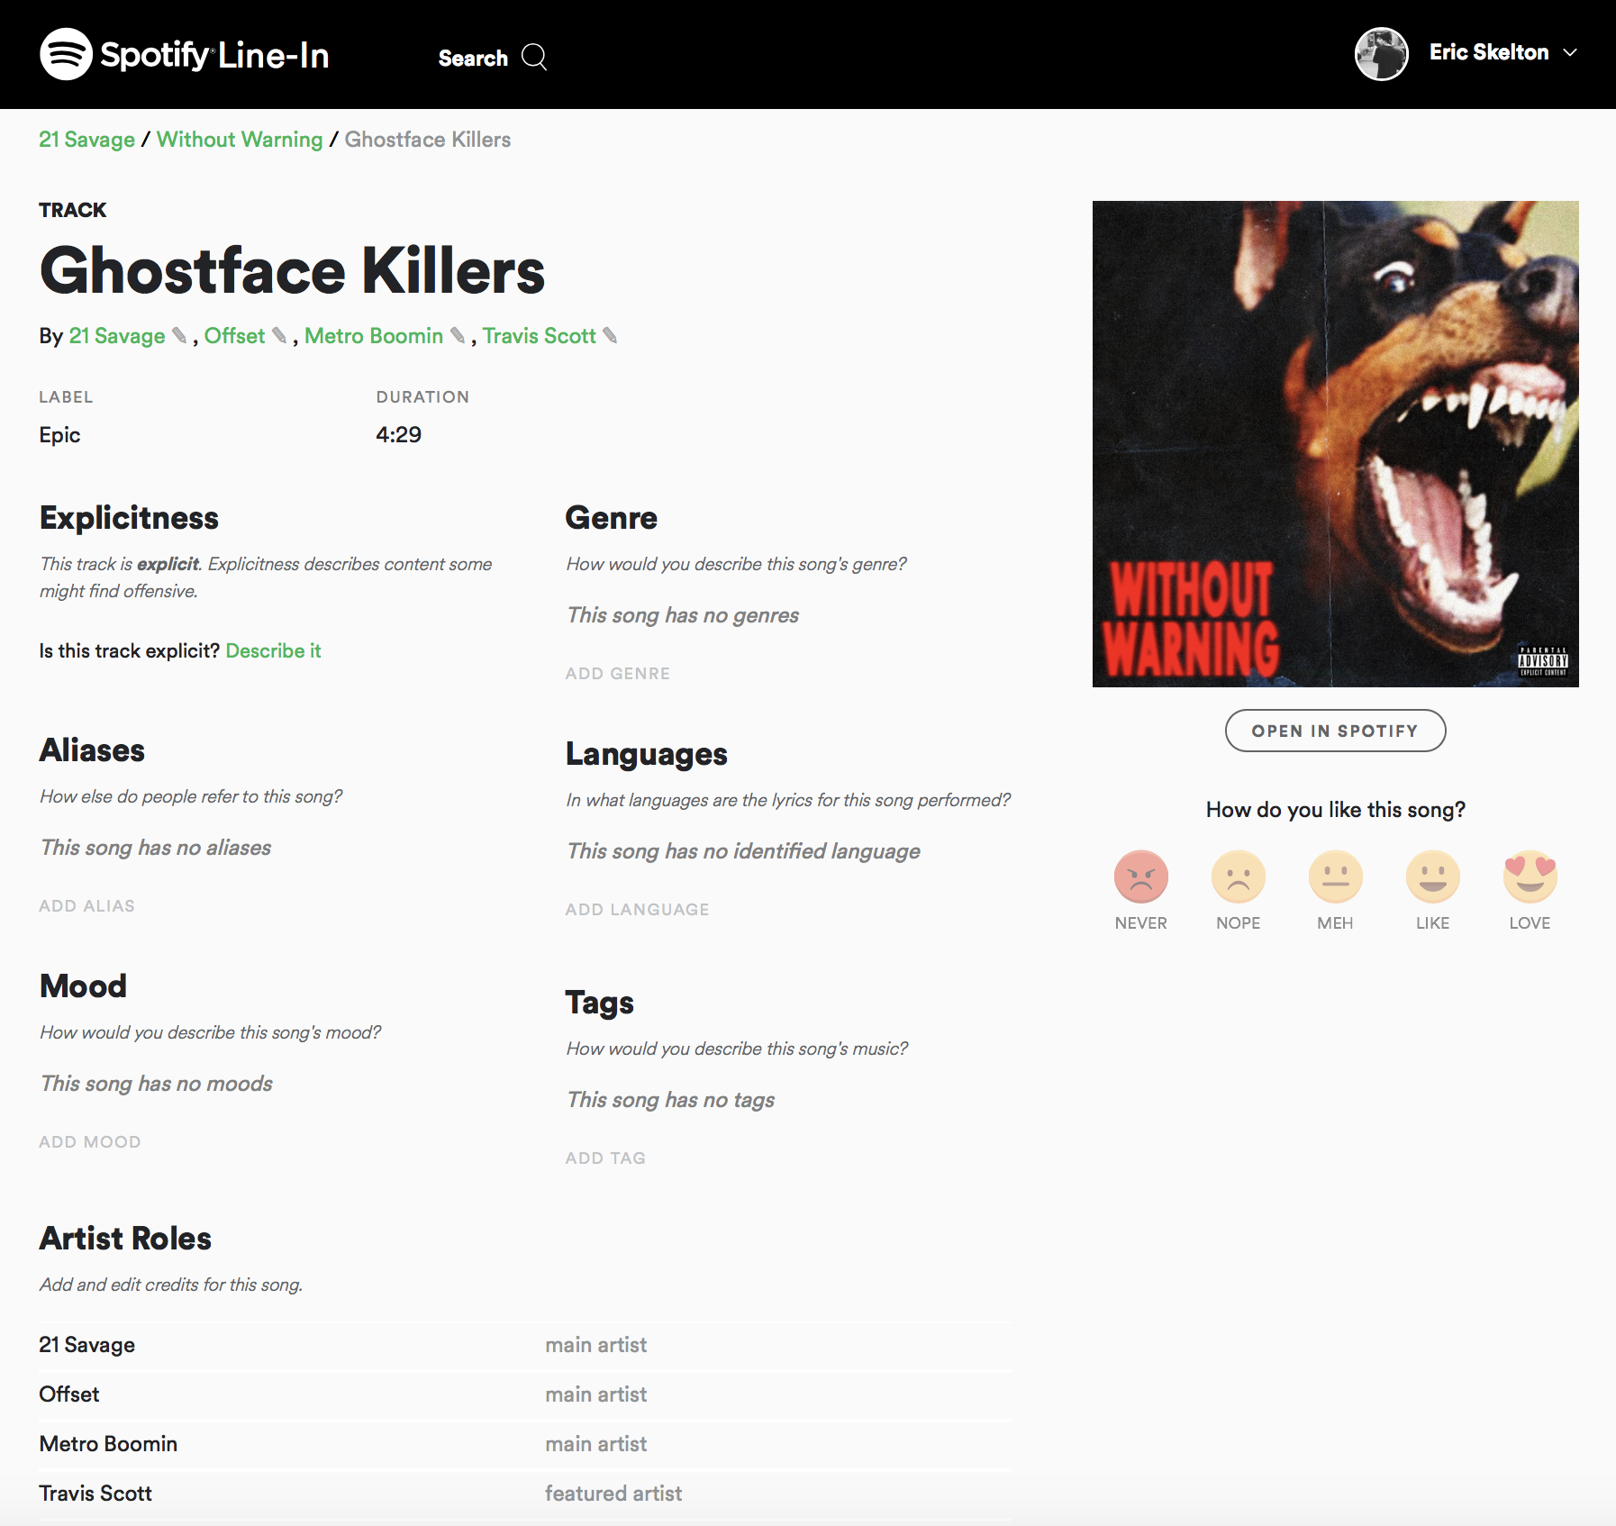Click the Describe it link
The image size is (1616, 1526).
tap(273, 650)
